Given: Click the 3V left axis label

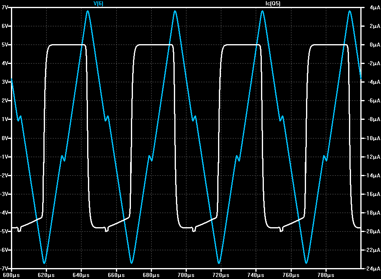Looking at the screenshot, I should [x=4, y=82].
